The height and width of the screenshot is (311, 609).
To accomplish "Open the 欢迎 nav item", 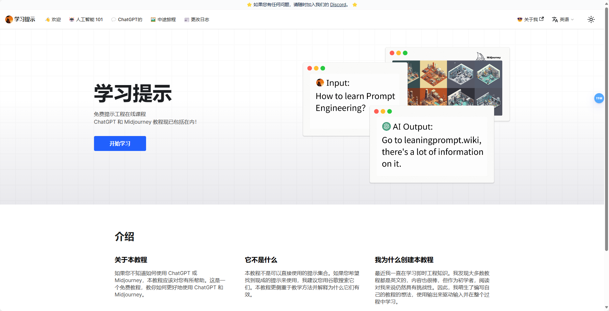I will click(x=53, y=19).
